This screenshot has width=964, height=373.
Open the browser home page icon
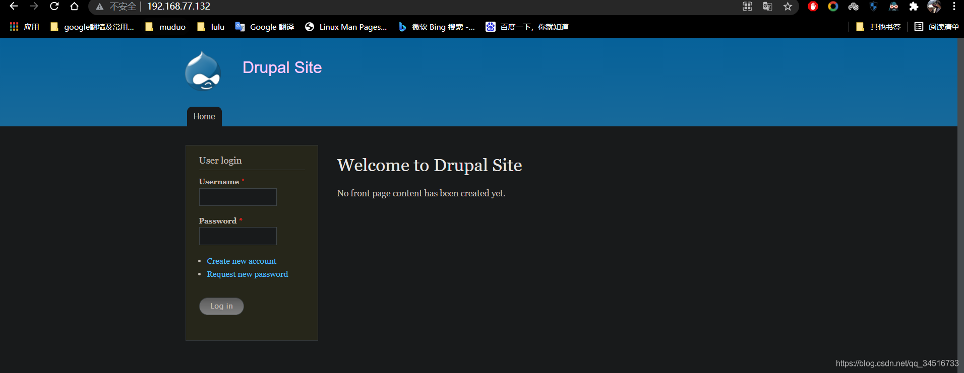(x=74, y=6)
